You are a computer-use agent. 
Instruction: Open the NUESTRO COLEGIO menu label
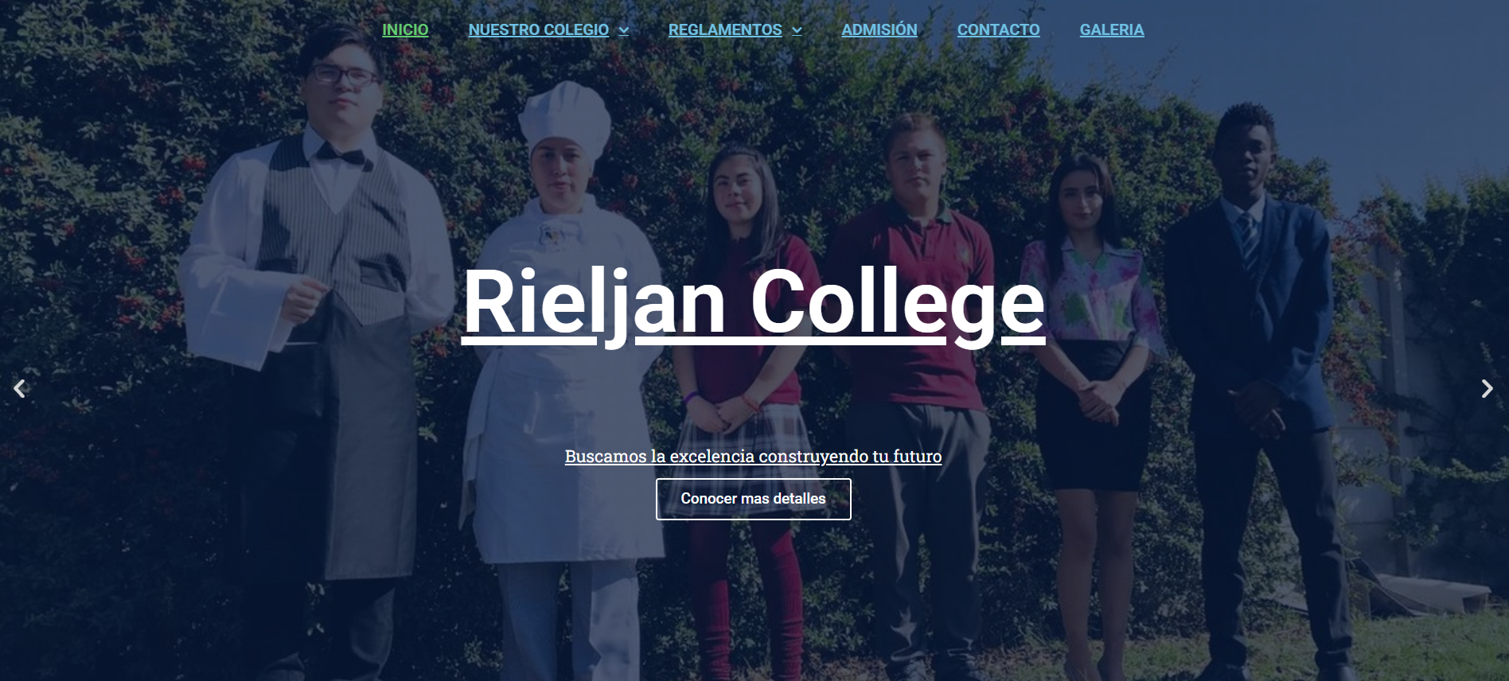[x=539, y=29]
